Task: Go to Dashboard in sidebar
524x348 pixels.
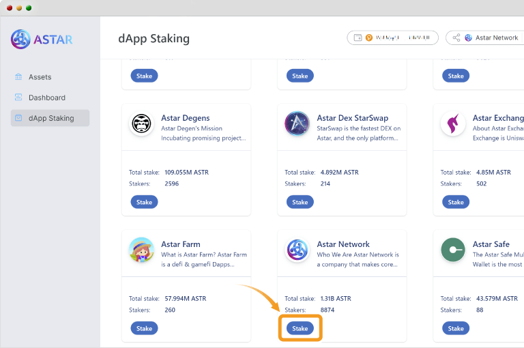Action: [x=46, y=98]
